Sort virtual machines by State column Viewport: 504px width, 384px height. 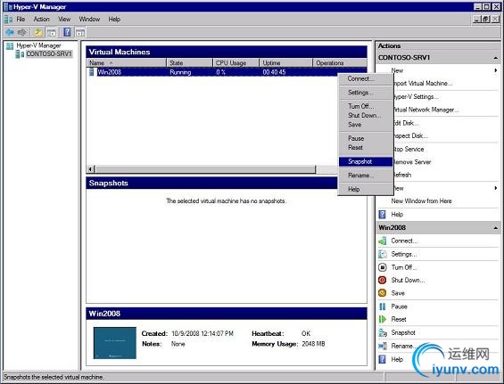tap(189, 63)
